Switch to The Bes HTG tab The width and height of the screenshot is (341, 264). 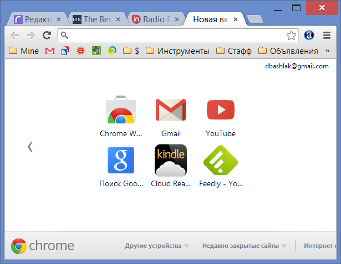(97, 19)
